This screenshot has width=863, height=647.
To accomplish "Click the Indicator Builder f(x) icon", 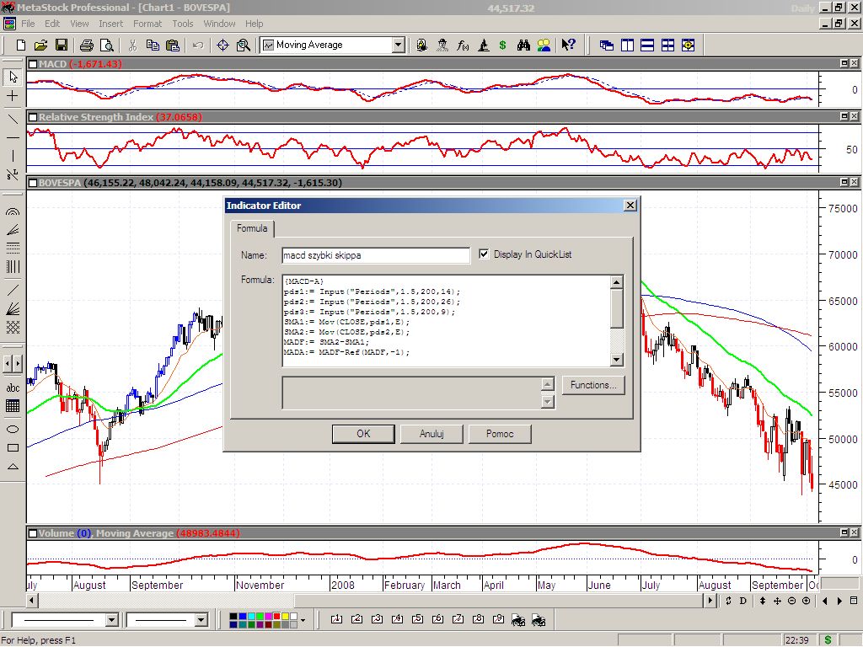I will tap(463, 45).
